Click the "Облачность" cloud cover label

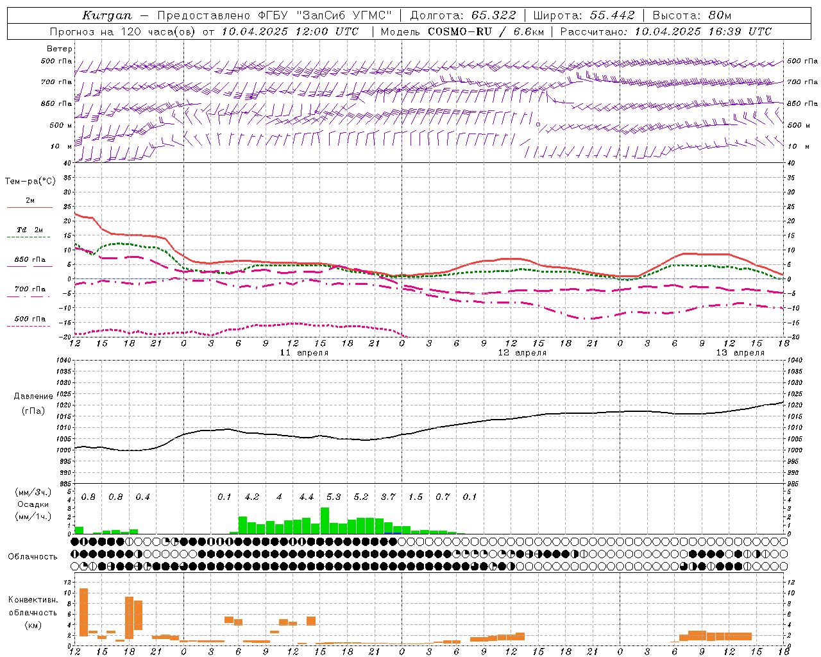point(33,557)
